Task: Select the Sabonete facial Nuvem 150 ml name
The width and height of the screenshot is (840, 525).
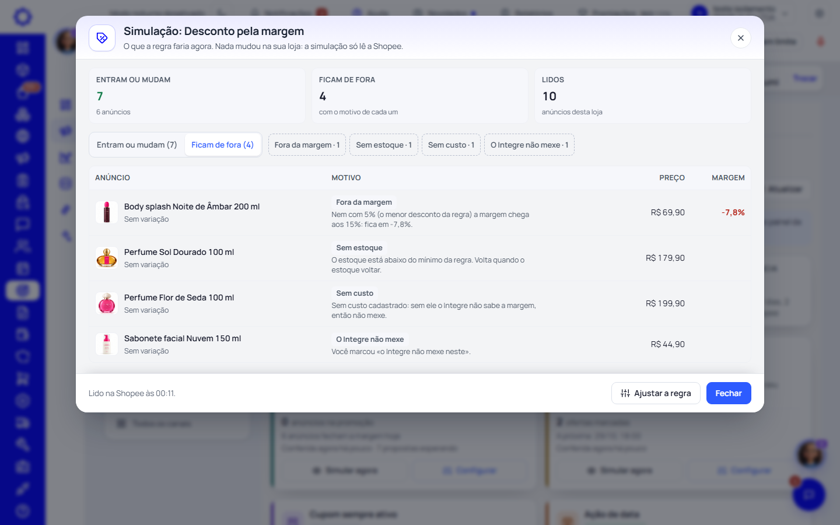Action: (183, 338)
